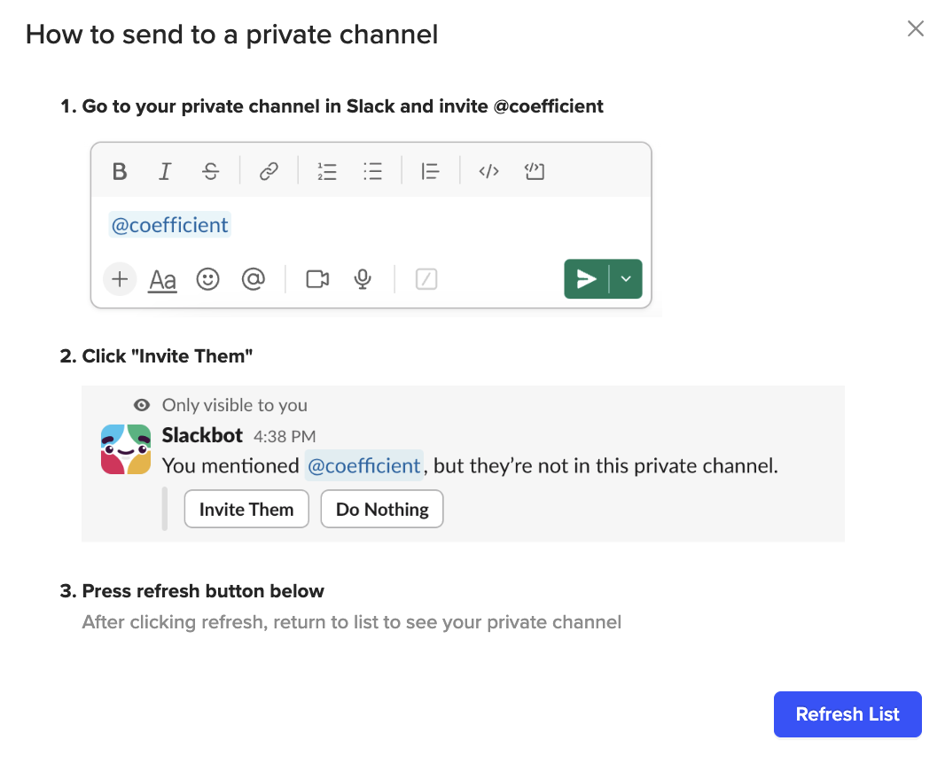Click the Slackbot avatar
The width and height of the screenshot is (945, 764).
[x=126, y=449]
